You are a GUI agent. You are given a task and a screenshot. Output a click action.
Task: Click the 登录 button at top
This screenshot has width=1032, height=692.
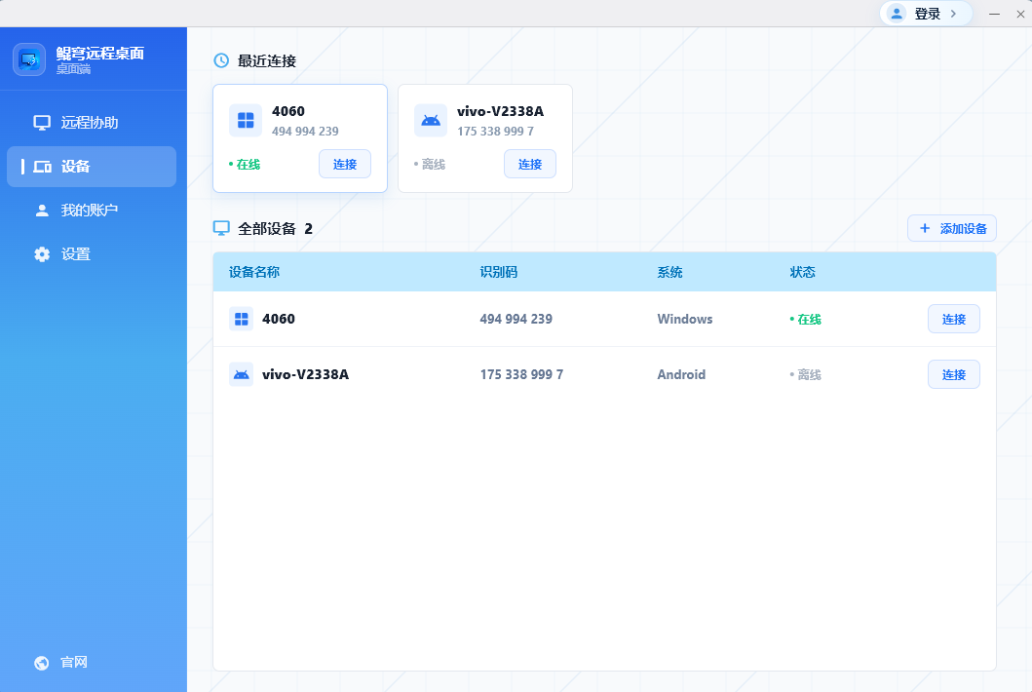[x=926, y=14]
